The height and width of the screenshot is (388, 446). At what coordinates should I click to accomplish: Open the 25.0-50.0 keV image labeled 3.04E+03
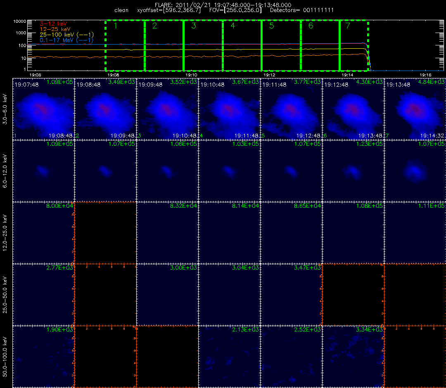tap(230, 295)
